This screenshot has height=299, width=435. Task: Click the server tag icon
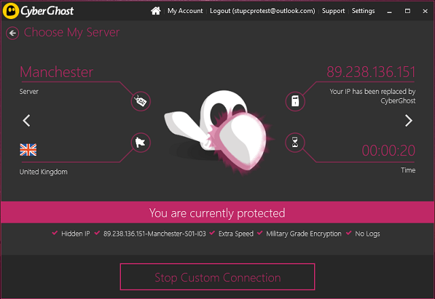click(141, 101)
